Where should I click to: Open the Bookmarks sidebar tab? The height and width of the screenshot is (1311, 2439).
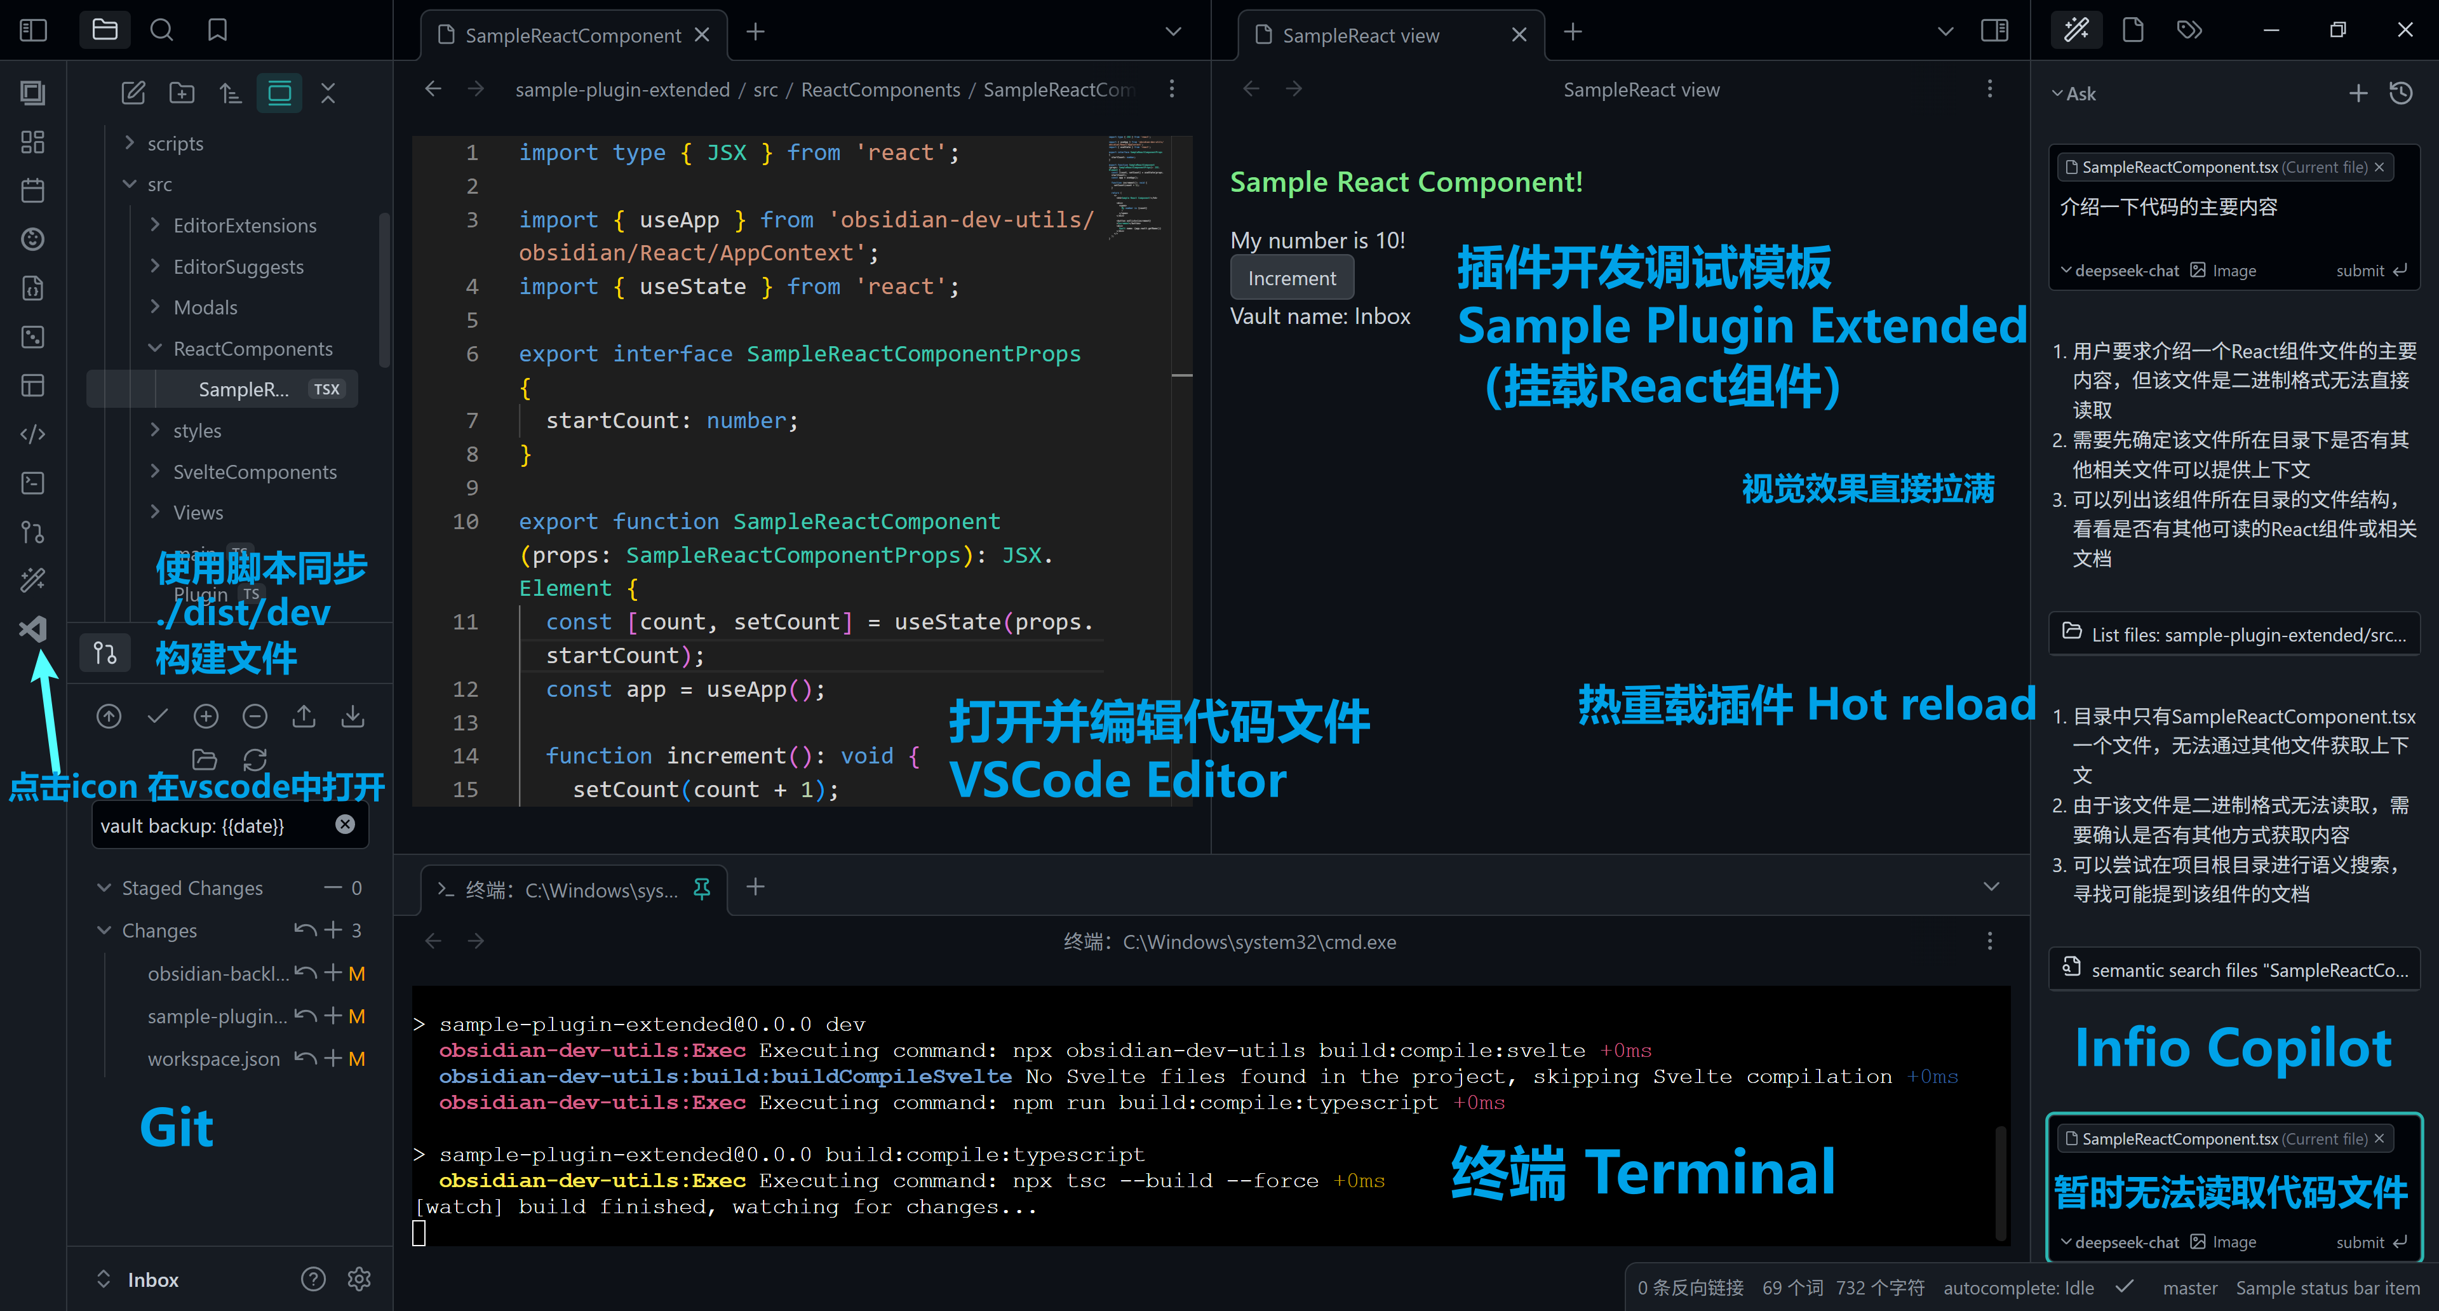(218, 30)
